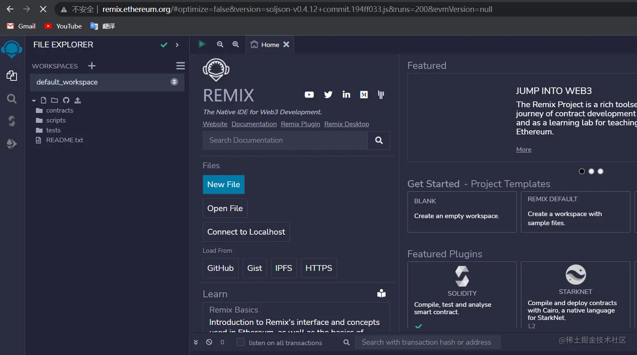
Task: Enable listen on all transactions checkbox
Action: [x=241, y=342]
